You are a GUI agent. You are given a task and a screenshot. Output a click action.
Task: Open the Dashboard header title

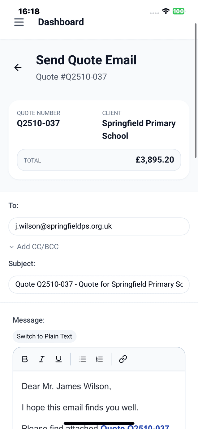61,22
